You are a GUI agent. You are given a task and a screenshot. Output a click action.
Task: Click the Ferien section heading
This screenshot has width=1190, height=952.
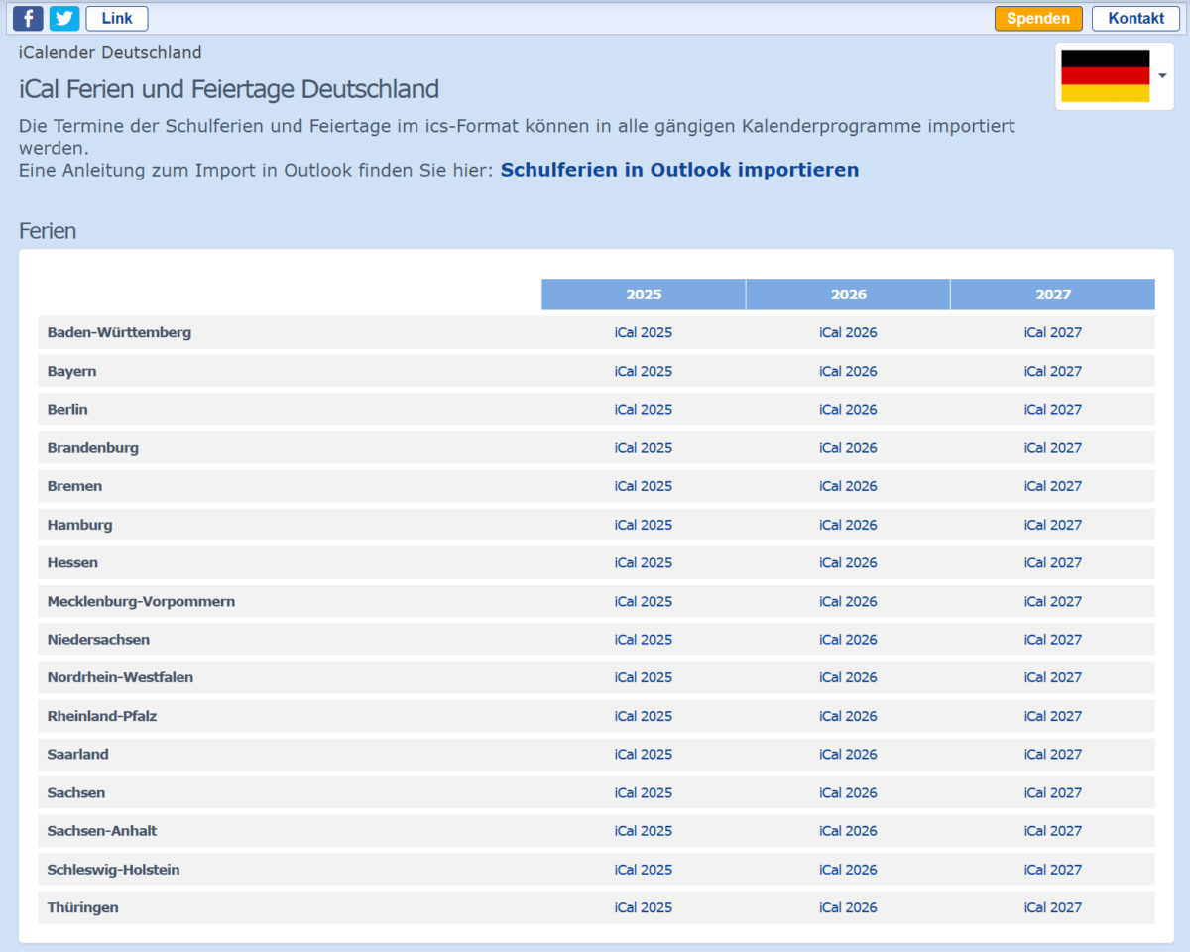click(x=48, y=231)
